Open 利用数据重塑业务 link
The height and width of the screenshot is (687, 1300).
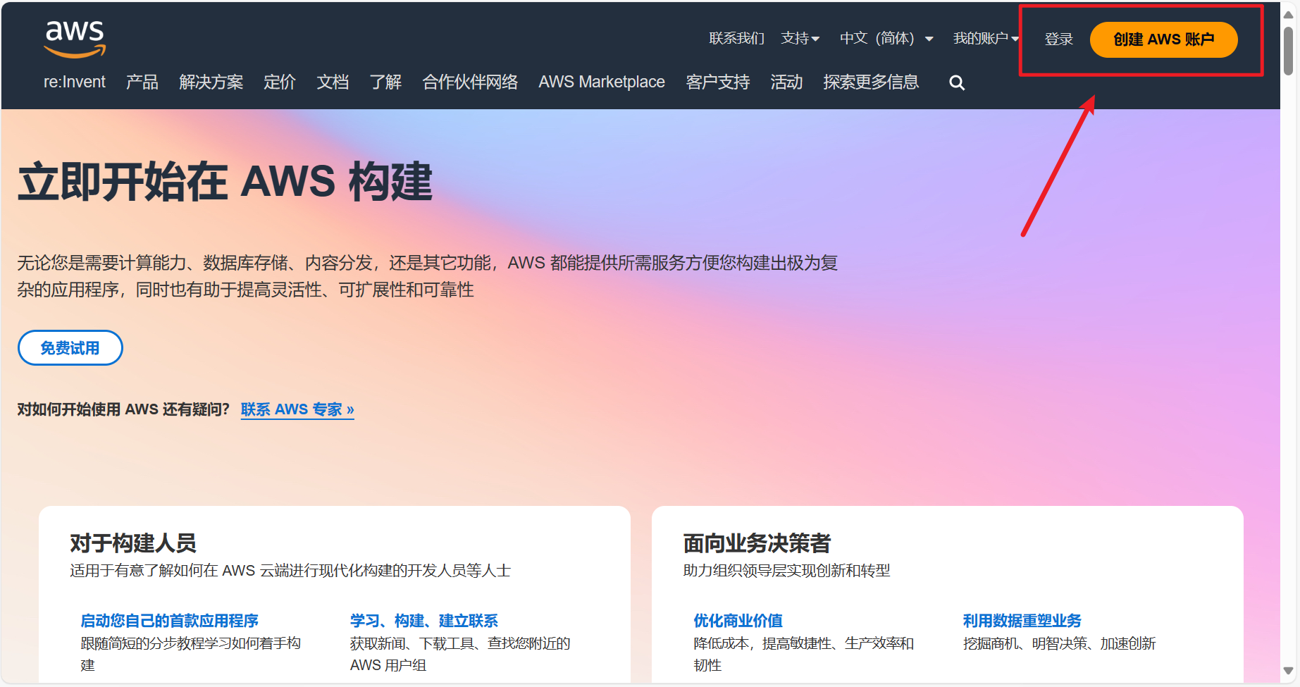pos(1022,621)
